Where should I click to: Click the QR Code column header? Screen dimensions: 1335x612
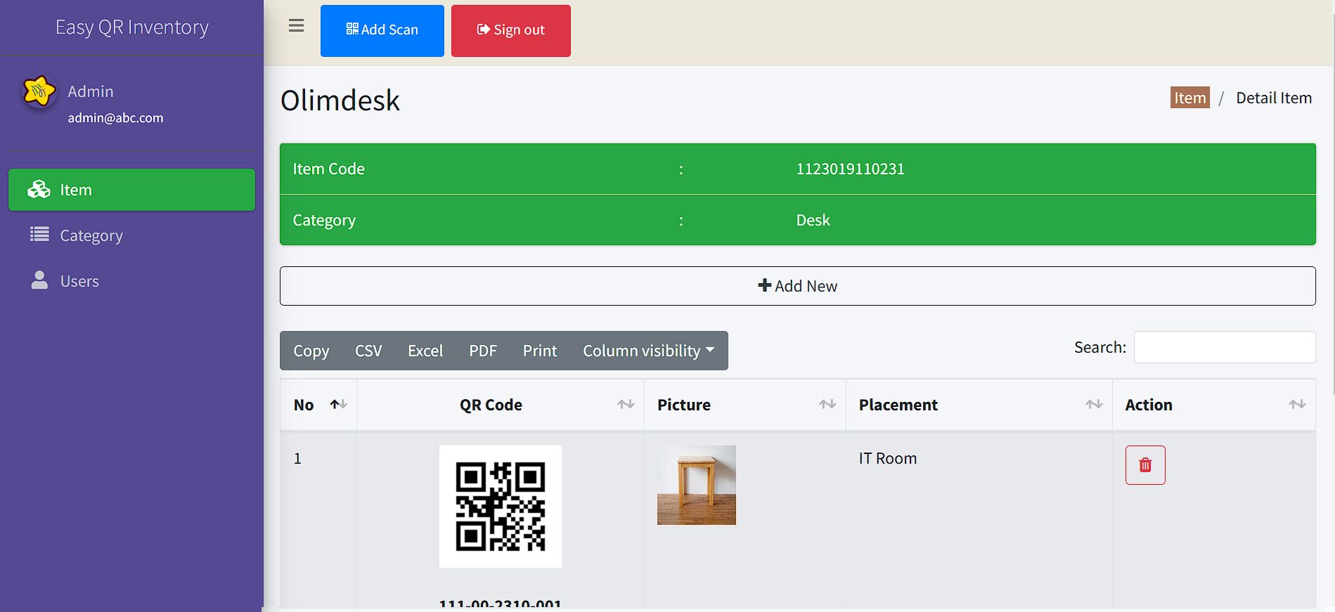pos(501,405)
